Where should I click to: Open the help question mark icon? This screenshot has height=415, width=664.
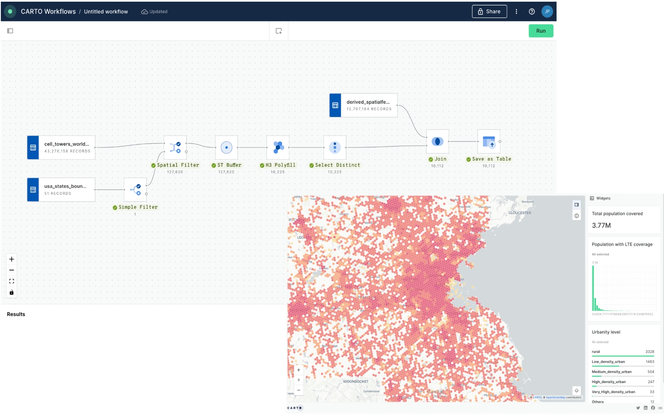pyautogui.click(x=532, y=12)
